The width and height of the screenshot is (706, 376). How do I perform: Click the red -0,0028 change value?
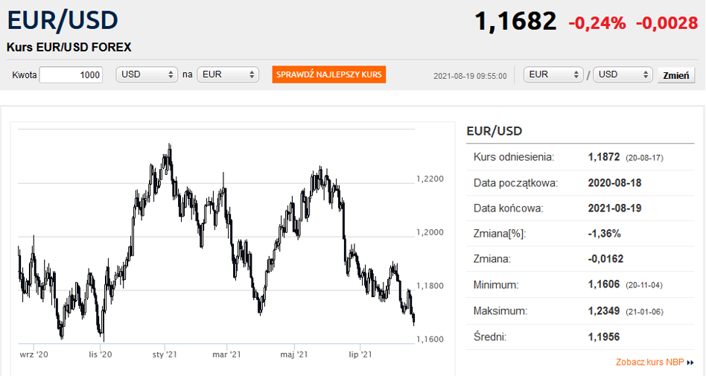tap(667, 23)
